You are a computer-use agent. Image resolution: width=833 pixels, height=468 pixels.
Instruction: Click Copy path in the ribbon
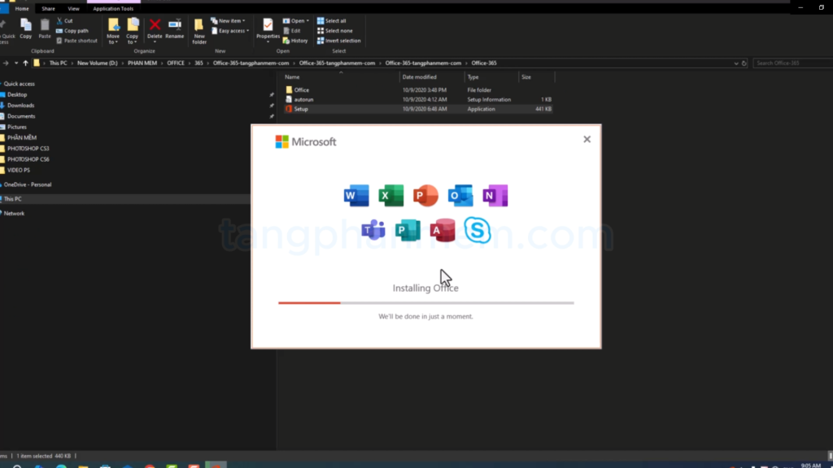coord(72,31)
